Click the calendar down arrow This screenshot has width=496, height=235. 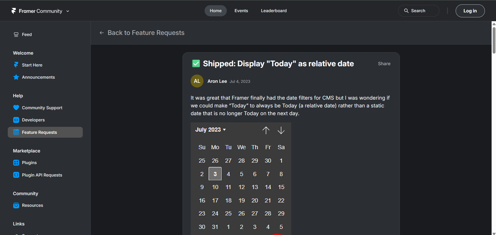pyautogui.click(x=281, y=130)
